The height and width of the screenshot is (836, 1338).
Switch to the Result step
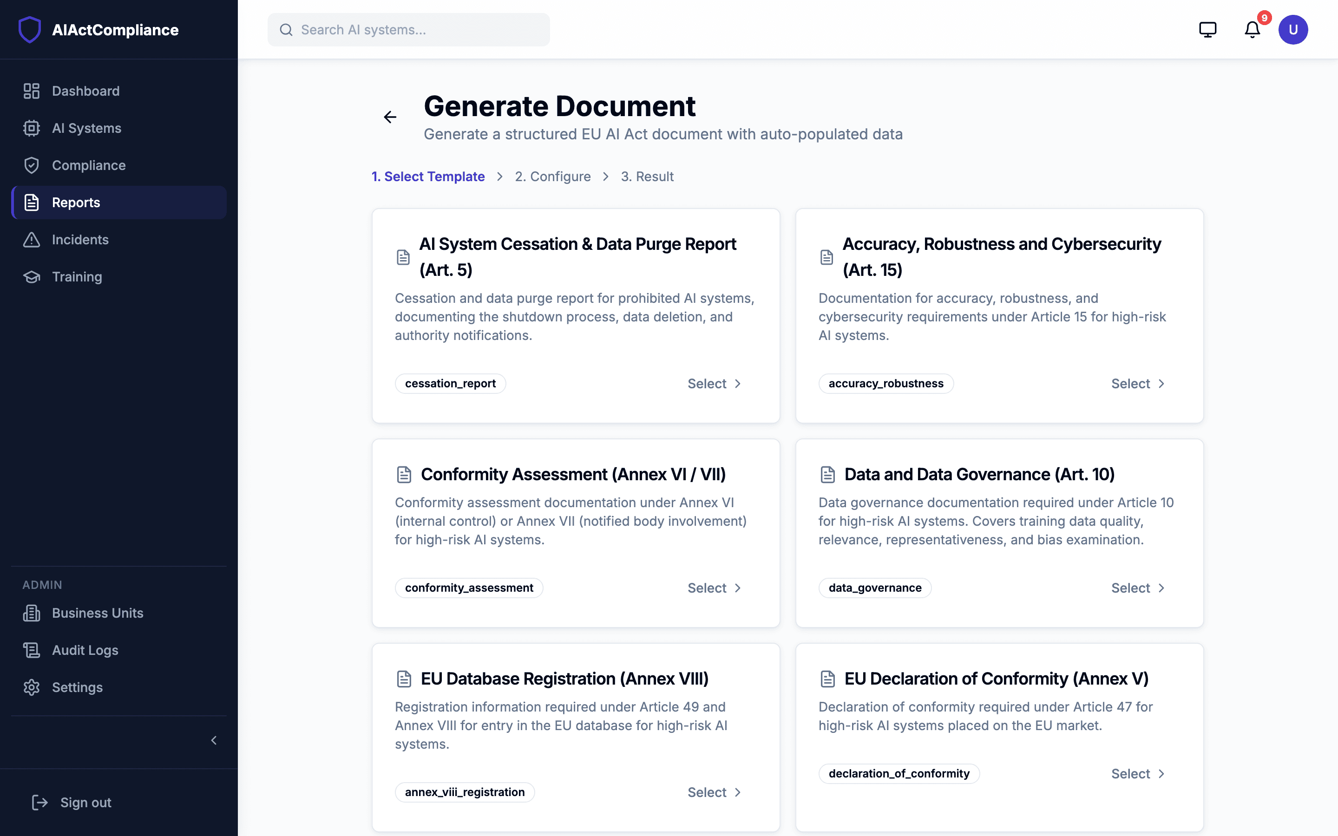click(648, 176)
